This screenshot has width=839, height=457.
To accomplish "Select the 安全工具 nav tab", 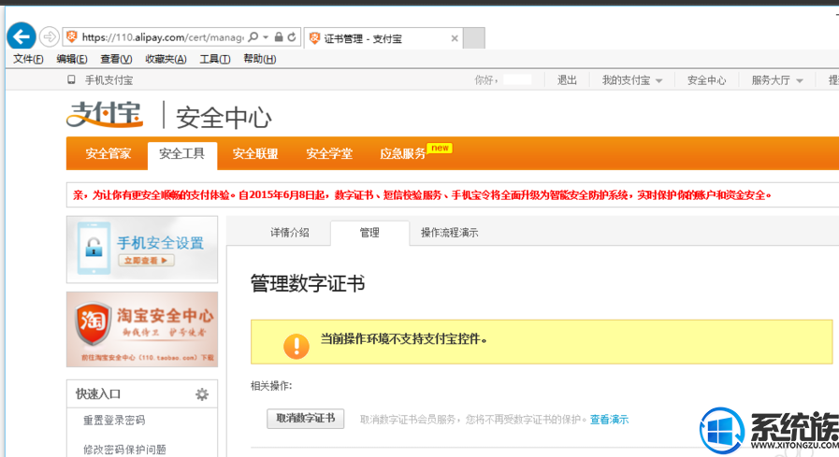I will coord(182,155).
